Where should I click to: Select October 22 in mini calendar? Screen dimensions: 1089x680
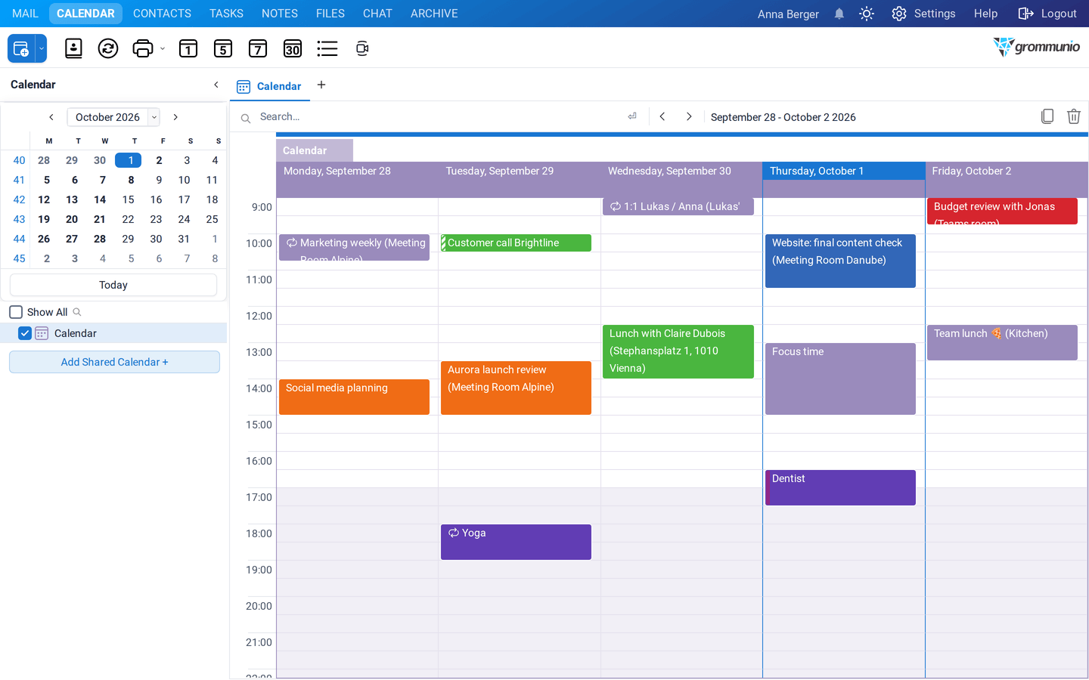pos(129,219)
